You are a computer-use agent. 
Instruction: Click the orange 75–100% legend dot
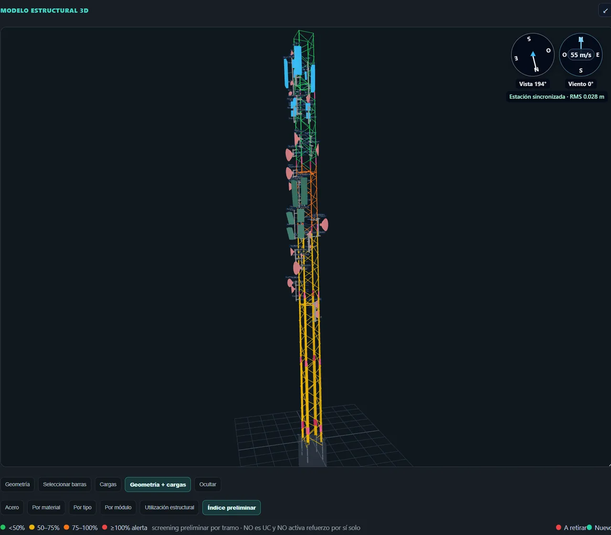pos(67,527)
